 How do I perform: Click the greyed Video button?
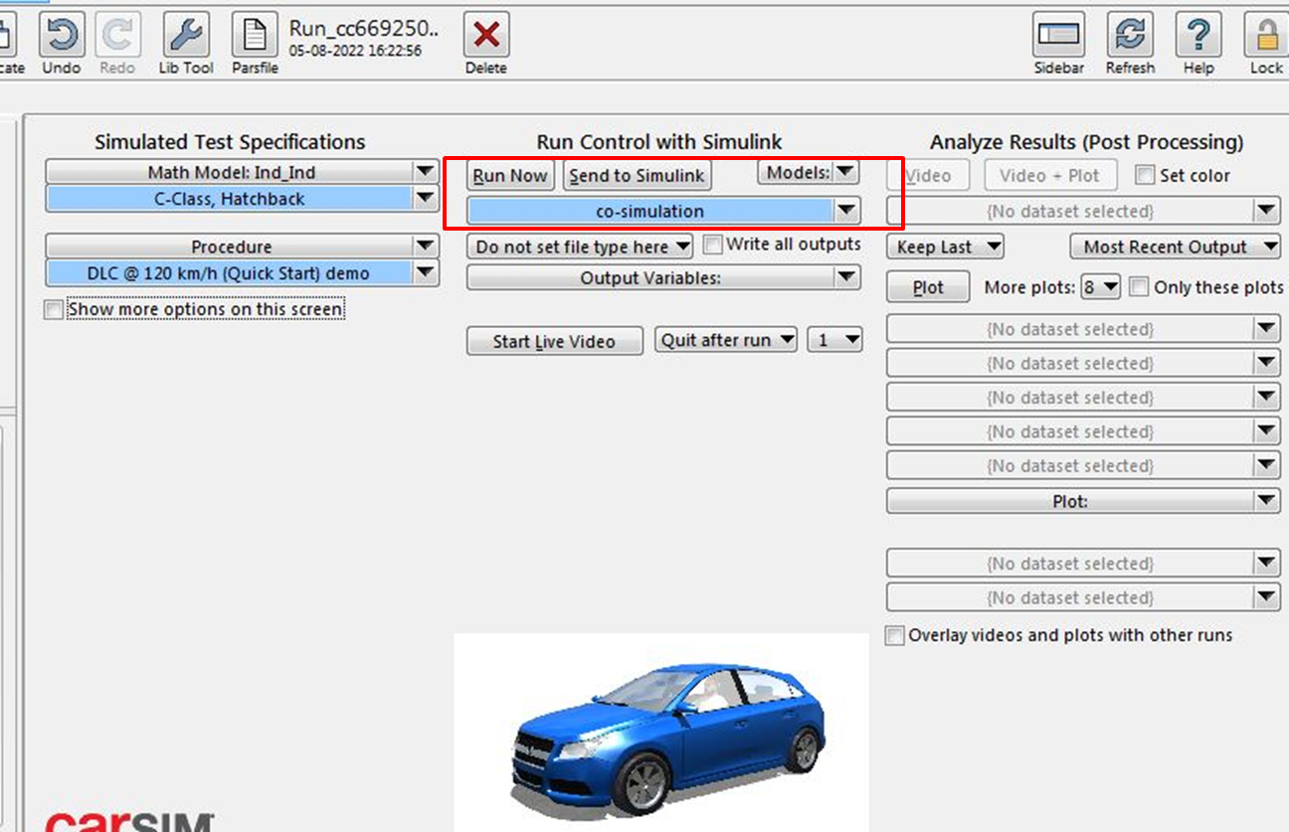(929, 176)
